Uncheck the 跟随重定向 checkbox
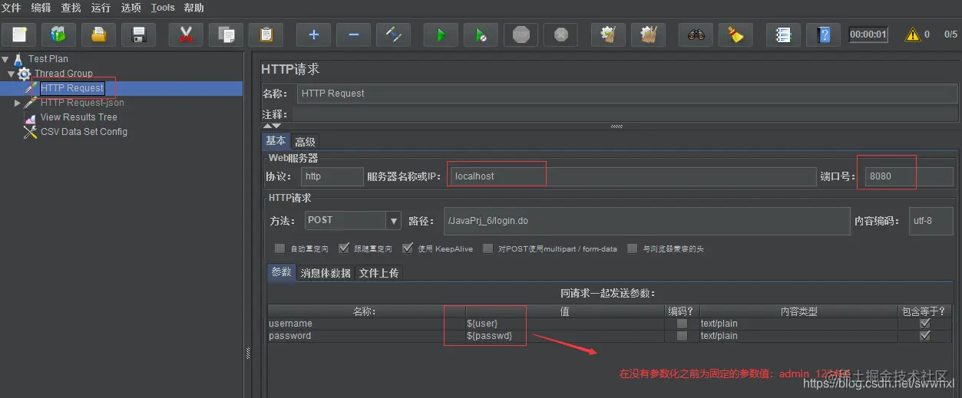This screenshot has width=962, height=398. [x=343, y=248]
